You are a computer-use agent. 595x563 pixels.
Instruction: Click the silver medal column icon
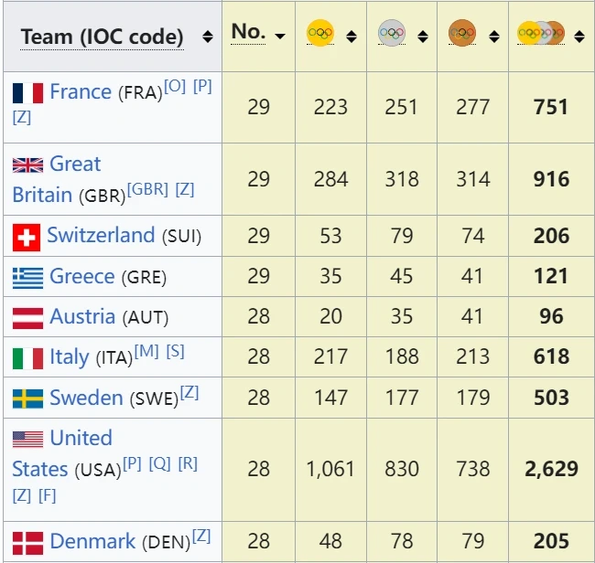click(391, 34)
